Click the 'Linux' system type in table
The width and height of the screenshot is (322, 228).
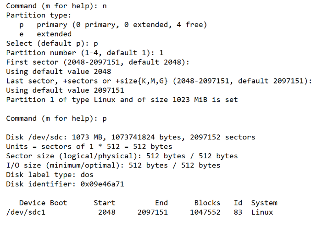261,212
